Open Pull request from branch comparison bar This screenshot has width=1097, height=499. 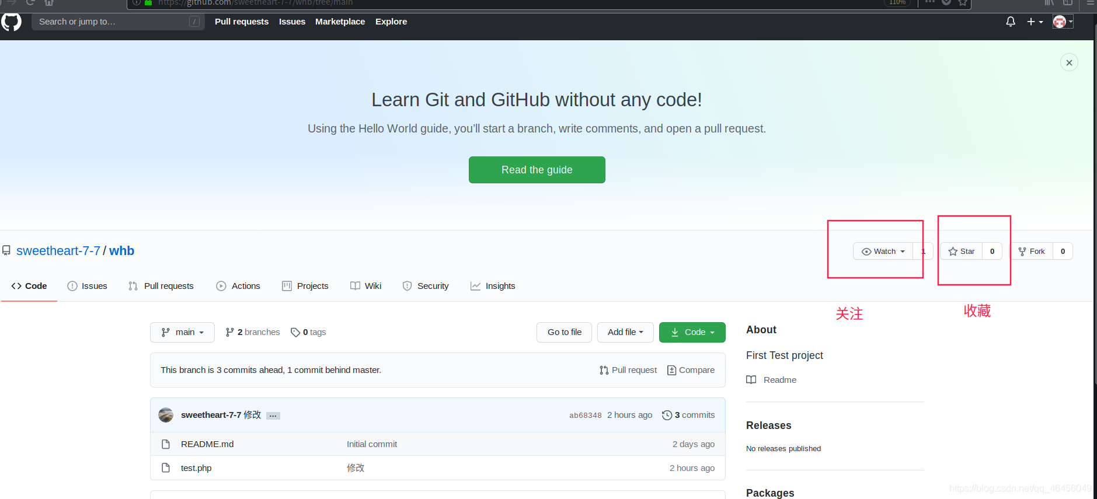click(628, 370)
